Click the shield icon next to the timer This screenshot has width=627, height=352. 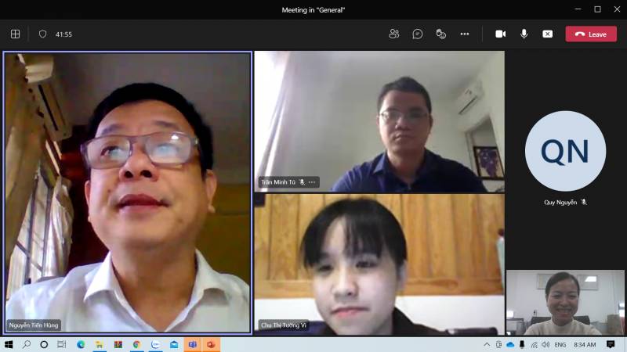pyautogui.click(x=42, y=34)
